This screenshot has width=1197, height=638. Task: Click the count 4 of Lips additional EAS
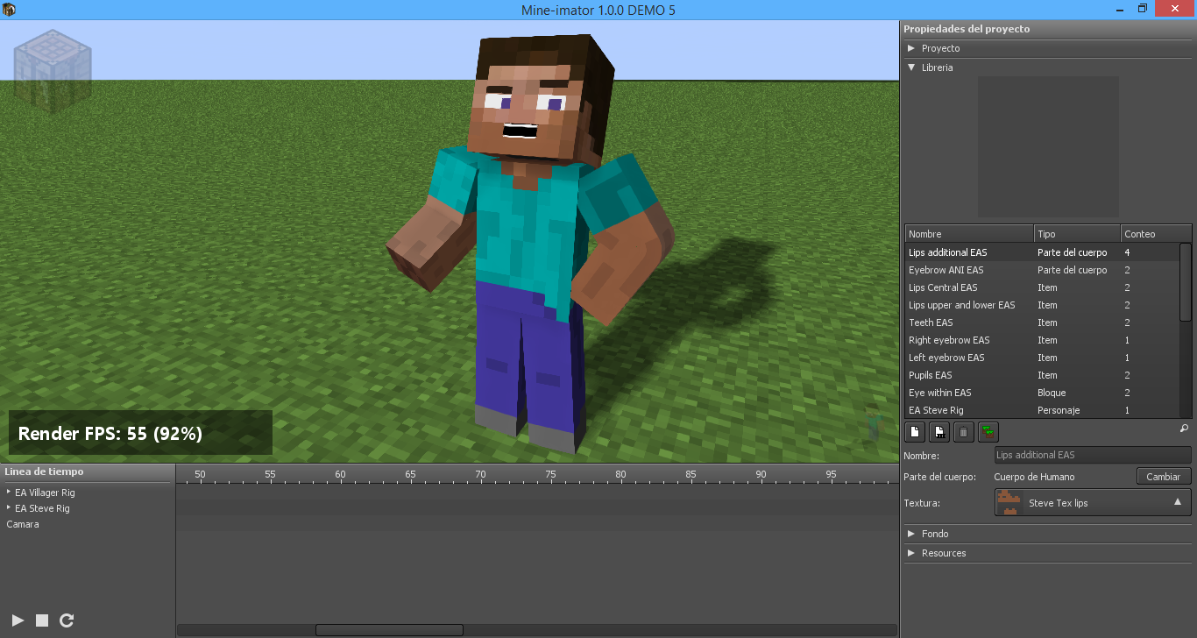tap(1128, 252)
